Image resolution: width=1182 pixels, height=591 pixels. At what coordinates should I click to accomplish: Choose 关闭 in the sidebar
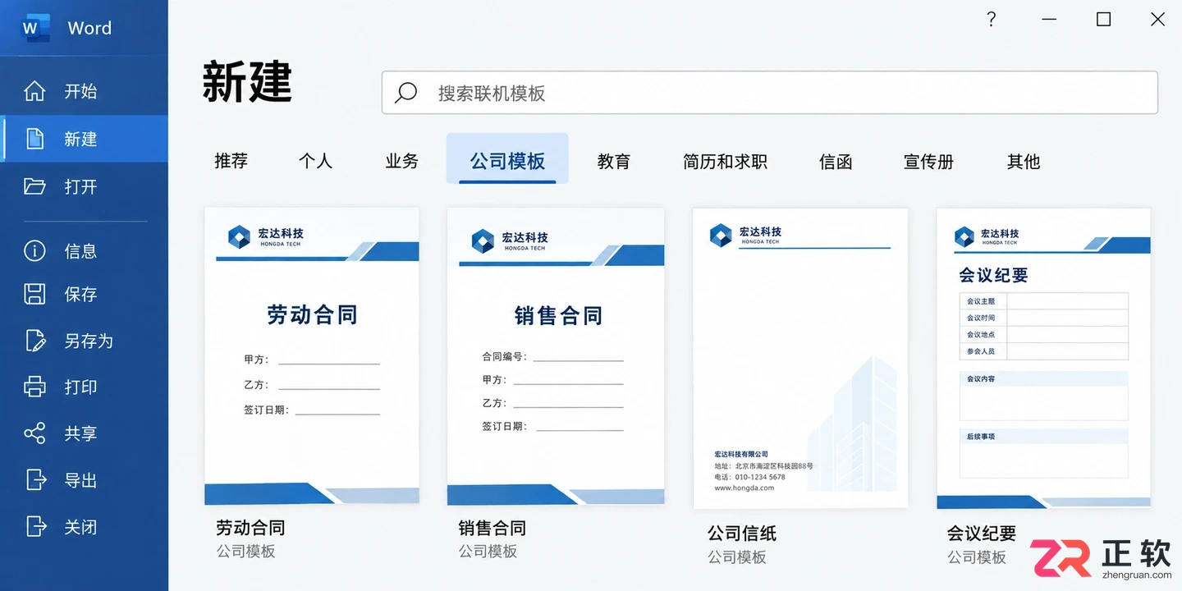pos(84,526)
